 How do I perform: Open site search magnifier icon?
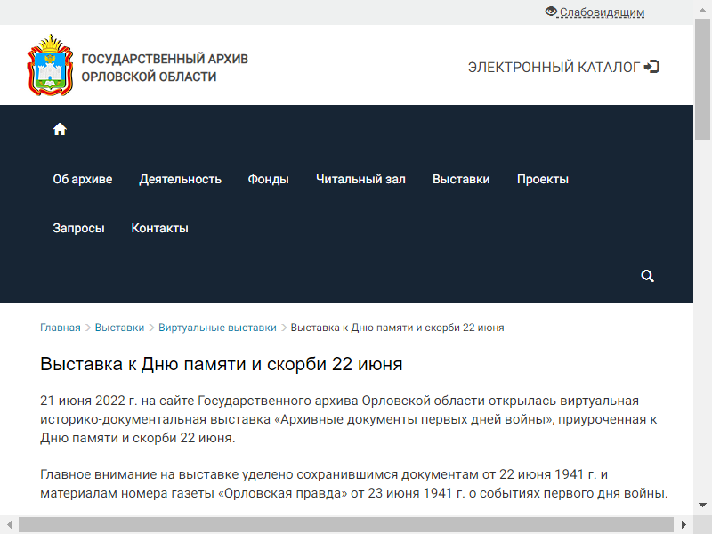(x=647, y=276)
